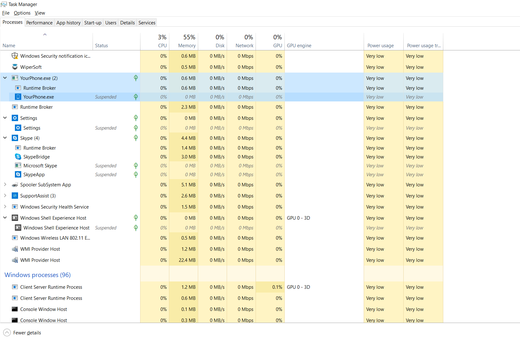Image resolution: width=520 pixels, height=342 pixels.
Task: Open the View menu
Action: pos(40,13)
